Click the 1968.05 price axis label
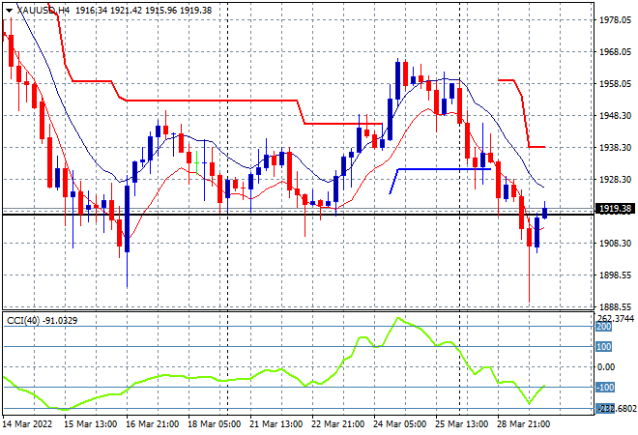Image resolution: width=638 pixels, height=435 pixels. pyautogui.click(x=616, y=51)
